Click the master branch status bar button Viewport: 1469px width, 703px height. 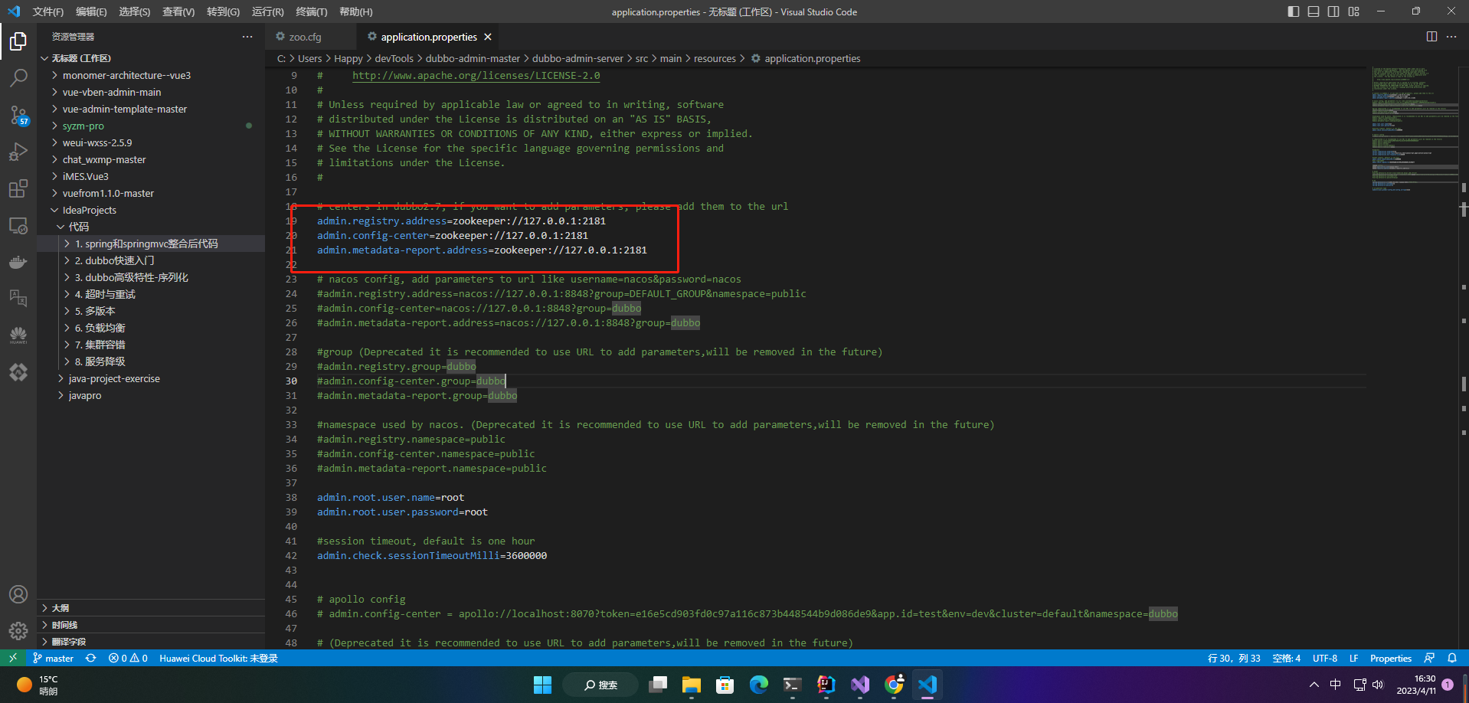[x=54, y=659]
